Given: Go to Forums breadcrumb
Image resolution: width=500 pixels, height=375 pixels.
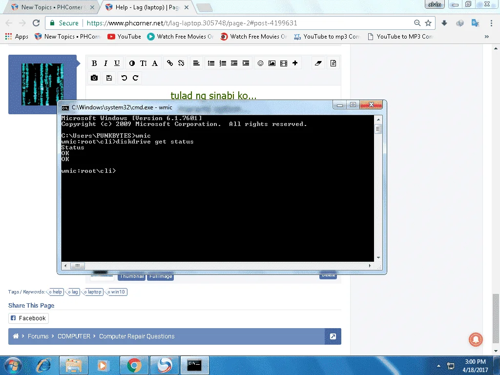Looking at the screenshot, I should coord(38,336).
